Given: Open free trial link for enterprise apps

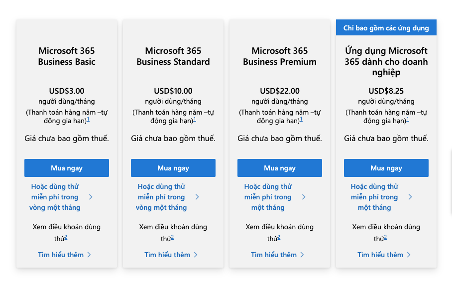Looking at the screenshot, I should pos(374,197).
